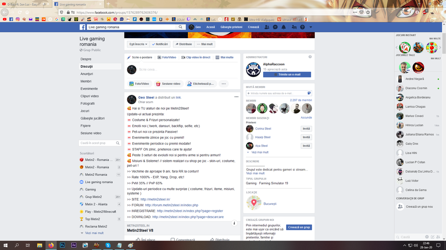The image size is (446, 250).
Task: Open the București location map thumbnail
Action: (x=254, y=203)
